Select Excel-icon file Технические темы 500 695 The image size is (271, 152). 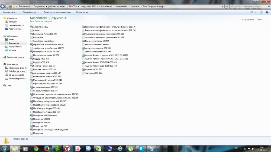[96, 41]
